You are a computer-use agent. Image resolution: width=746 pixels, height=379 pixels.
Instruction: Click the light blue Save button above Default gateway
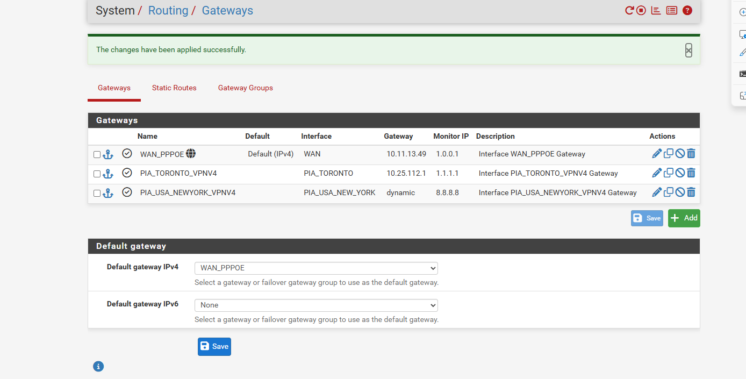[x=647, y=218]
